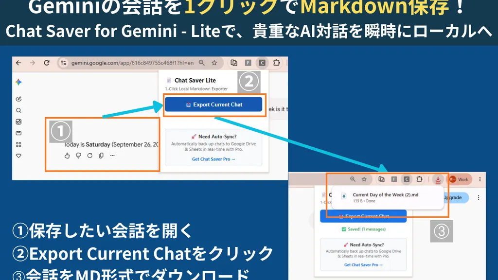Open three-dot menu next to Upgrade button
The image size is (498, 280).
click(x=479, y=197)
